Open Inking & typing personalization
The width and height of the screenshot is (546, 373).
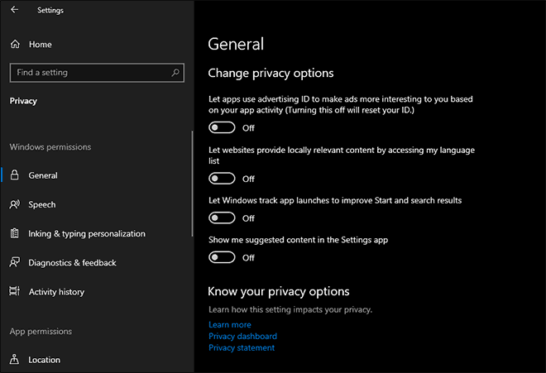click(87, 234)
